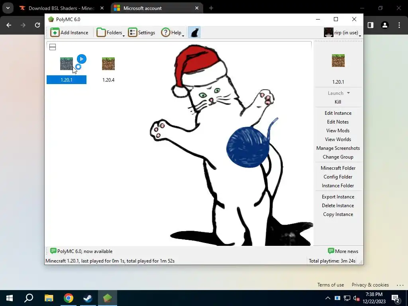
Task: Click the network tray icon
Action: (347, 298)
